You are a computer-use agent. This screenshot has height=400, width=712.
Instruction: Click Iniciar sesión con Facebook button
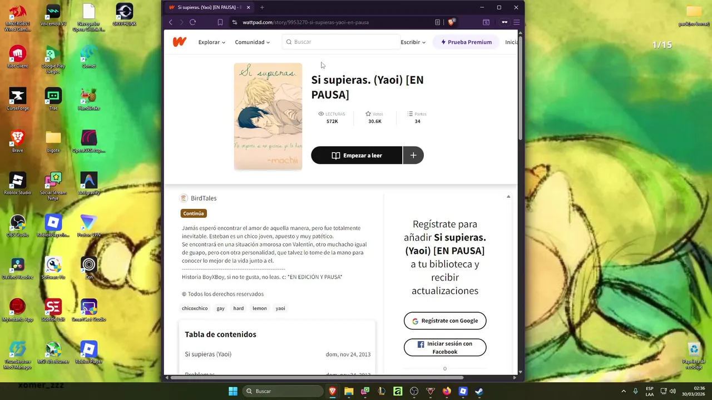[445, 348]
